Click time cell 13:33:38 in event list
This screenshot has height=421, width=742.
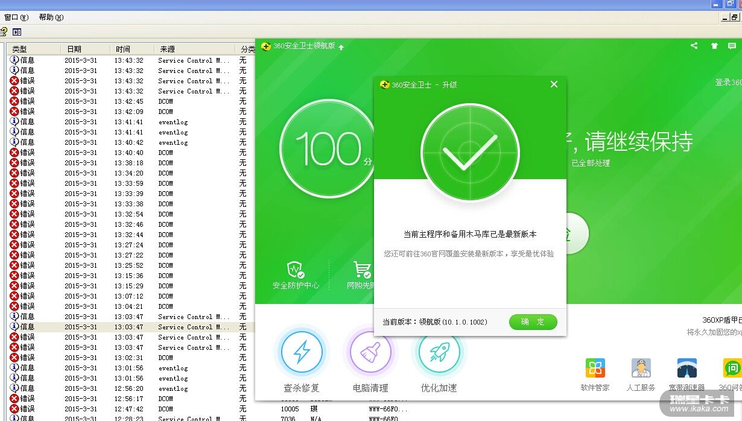(129, 204)
